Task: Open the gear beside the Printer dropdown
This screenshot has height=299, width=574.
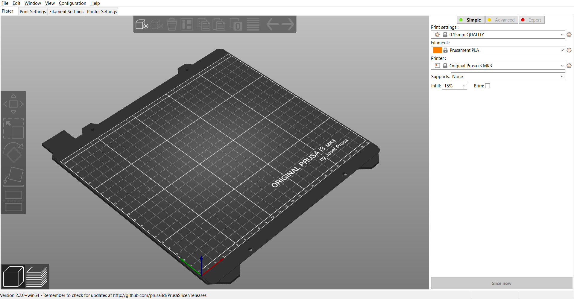Action: (569, 66)
